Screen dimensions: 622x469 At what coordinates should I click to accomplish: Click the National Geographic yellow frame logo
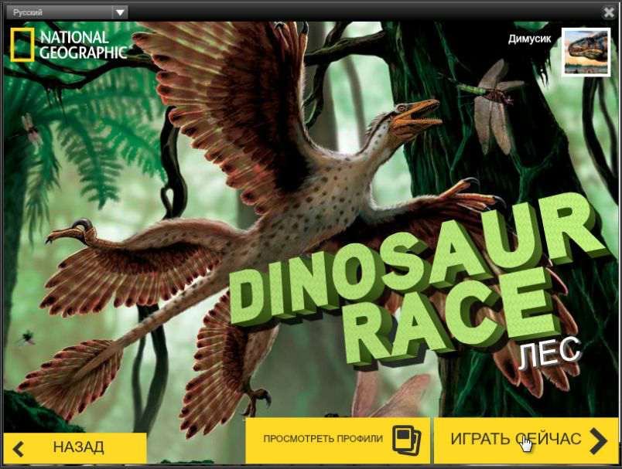click(22, 44)
